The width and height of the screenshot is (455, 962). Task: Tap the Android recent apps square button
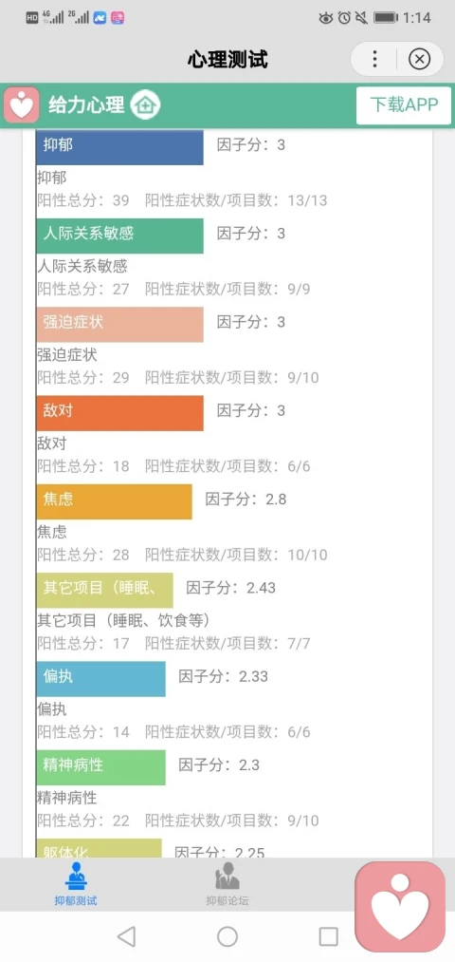pos(328,936)
